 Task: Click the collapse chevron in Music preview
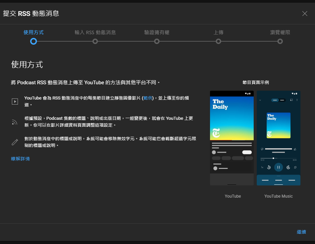(260, 100)
